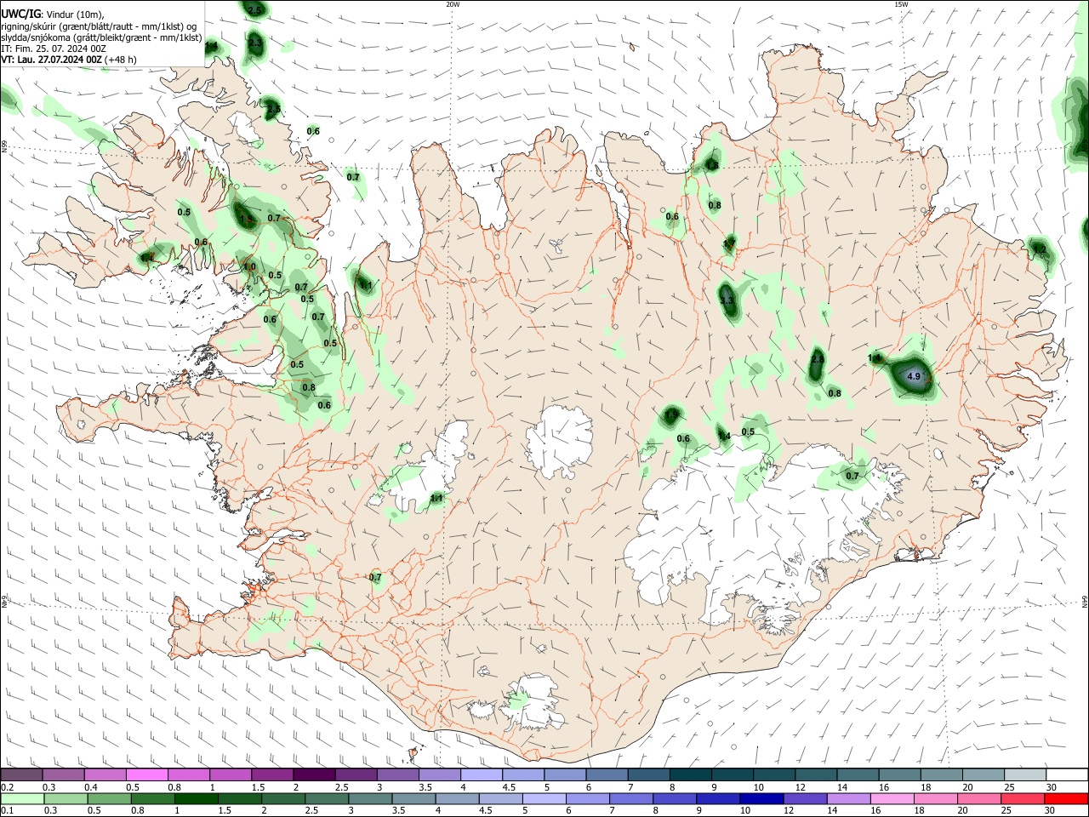
Task: Click upper legend dark mauve swatch between 0.2 and 0.3
Action: [x=23, y=775]
